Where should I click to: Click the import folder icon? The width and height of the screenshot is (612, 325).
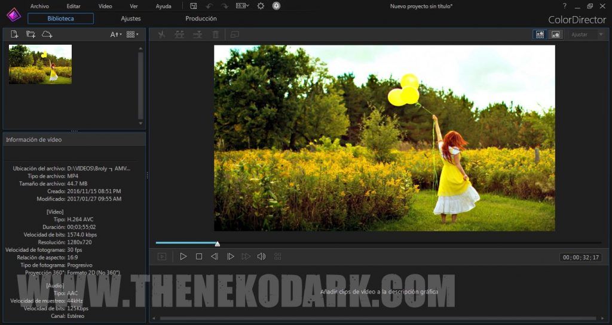tap(30, 35)
